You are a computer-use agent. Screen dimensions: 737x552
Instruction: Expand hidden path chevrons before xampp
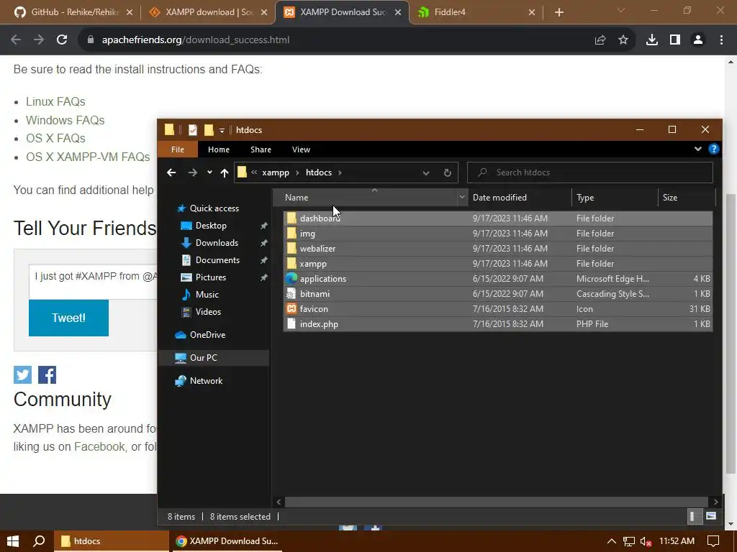[254, 172]
